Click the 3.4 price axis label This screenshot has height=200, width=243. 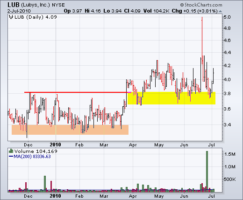point(227,124)
